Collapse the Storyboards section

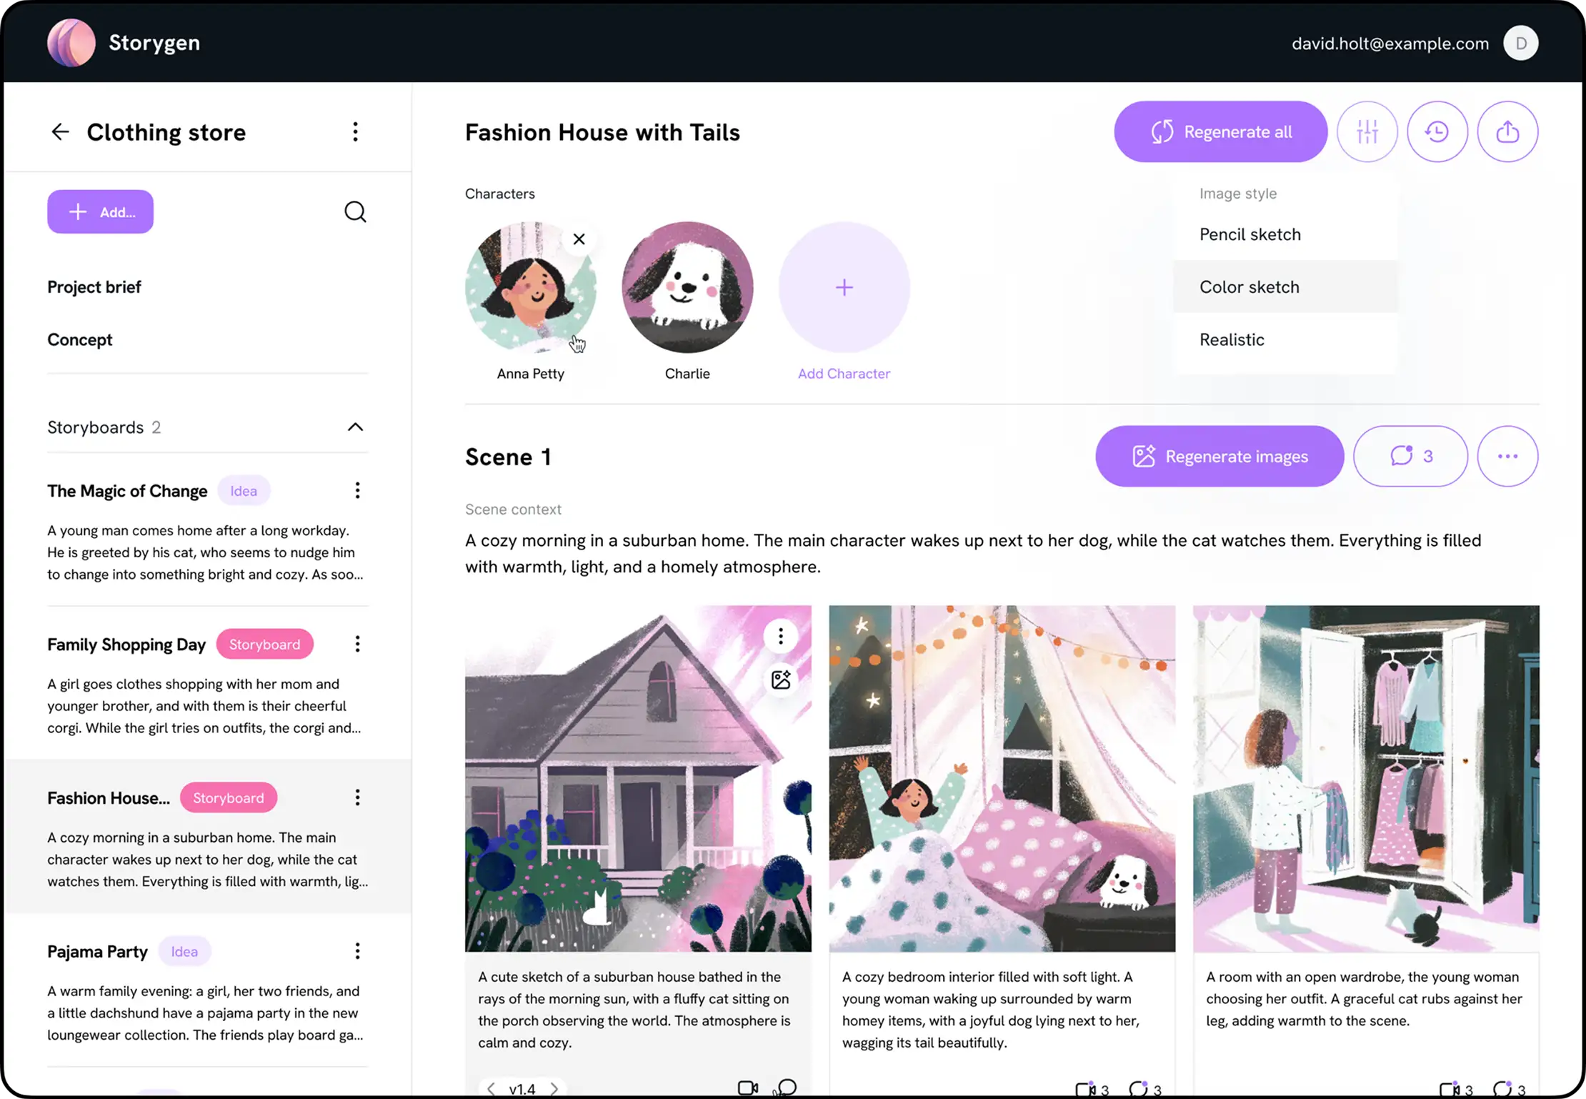point(355,427)
